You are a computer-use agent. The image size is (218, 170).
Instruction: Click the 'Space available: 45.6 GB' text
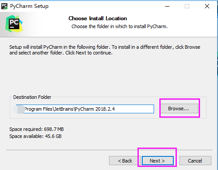pyautogui.click(x=35, y=136)
